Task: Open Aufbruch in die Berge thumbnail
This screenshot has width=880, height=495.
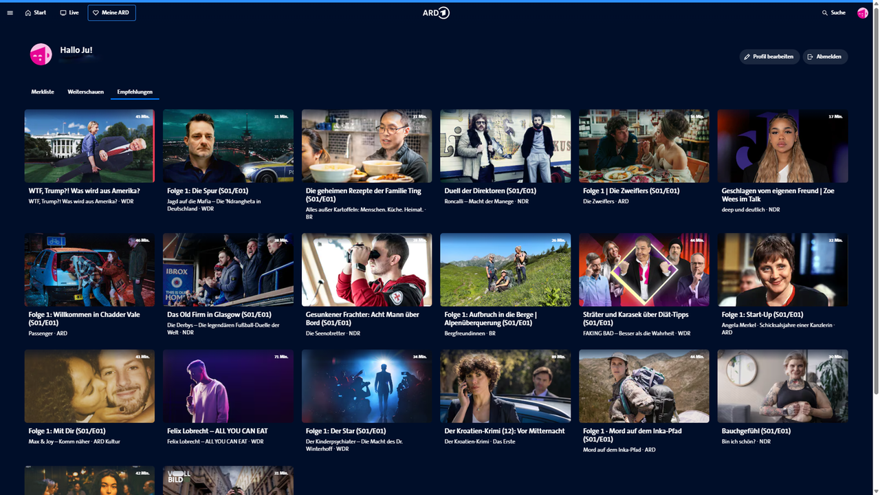Action: 505,269
